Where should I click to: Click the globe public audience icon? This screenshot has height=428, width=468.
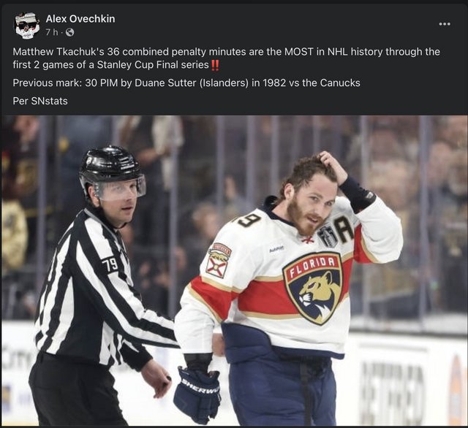69,32
